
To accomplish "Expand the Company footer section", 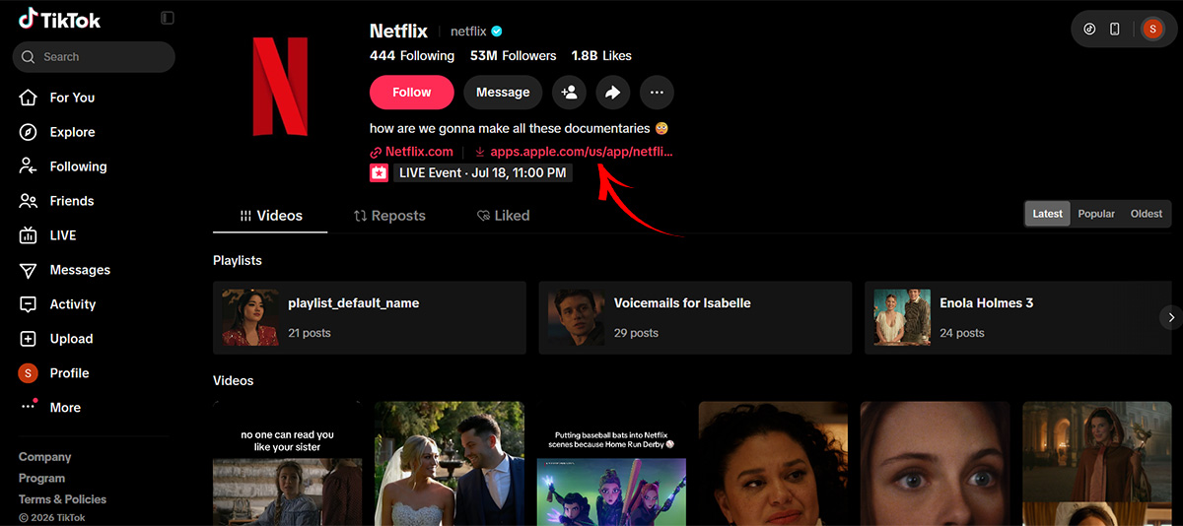I will pos(45,457).
